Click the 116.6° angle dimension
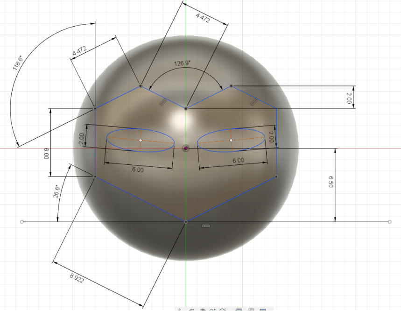Screen dimensions: 401x311 (x=18, y=63)
